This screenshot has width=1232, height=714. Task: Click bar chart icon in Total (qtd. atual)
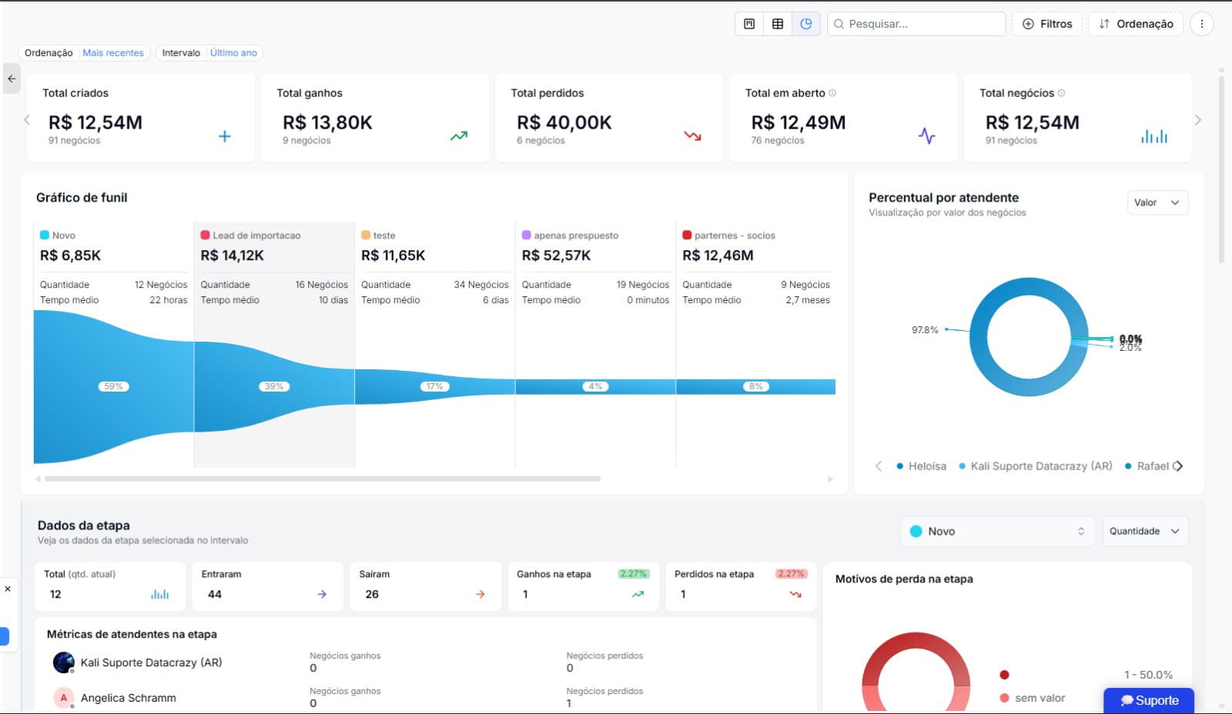click(x=160, y=594)
